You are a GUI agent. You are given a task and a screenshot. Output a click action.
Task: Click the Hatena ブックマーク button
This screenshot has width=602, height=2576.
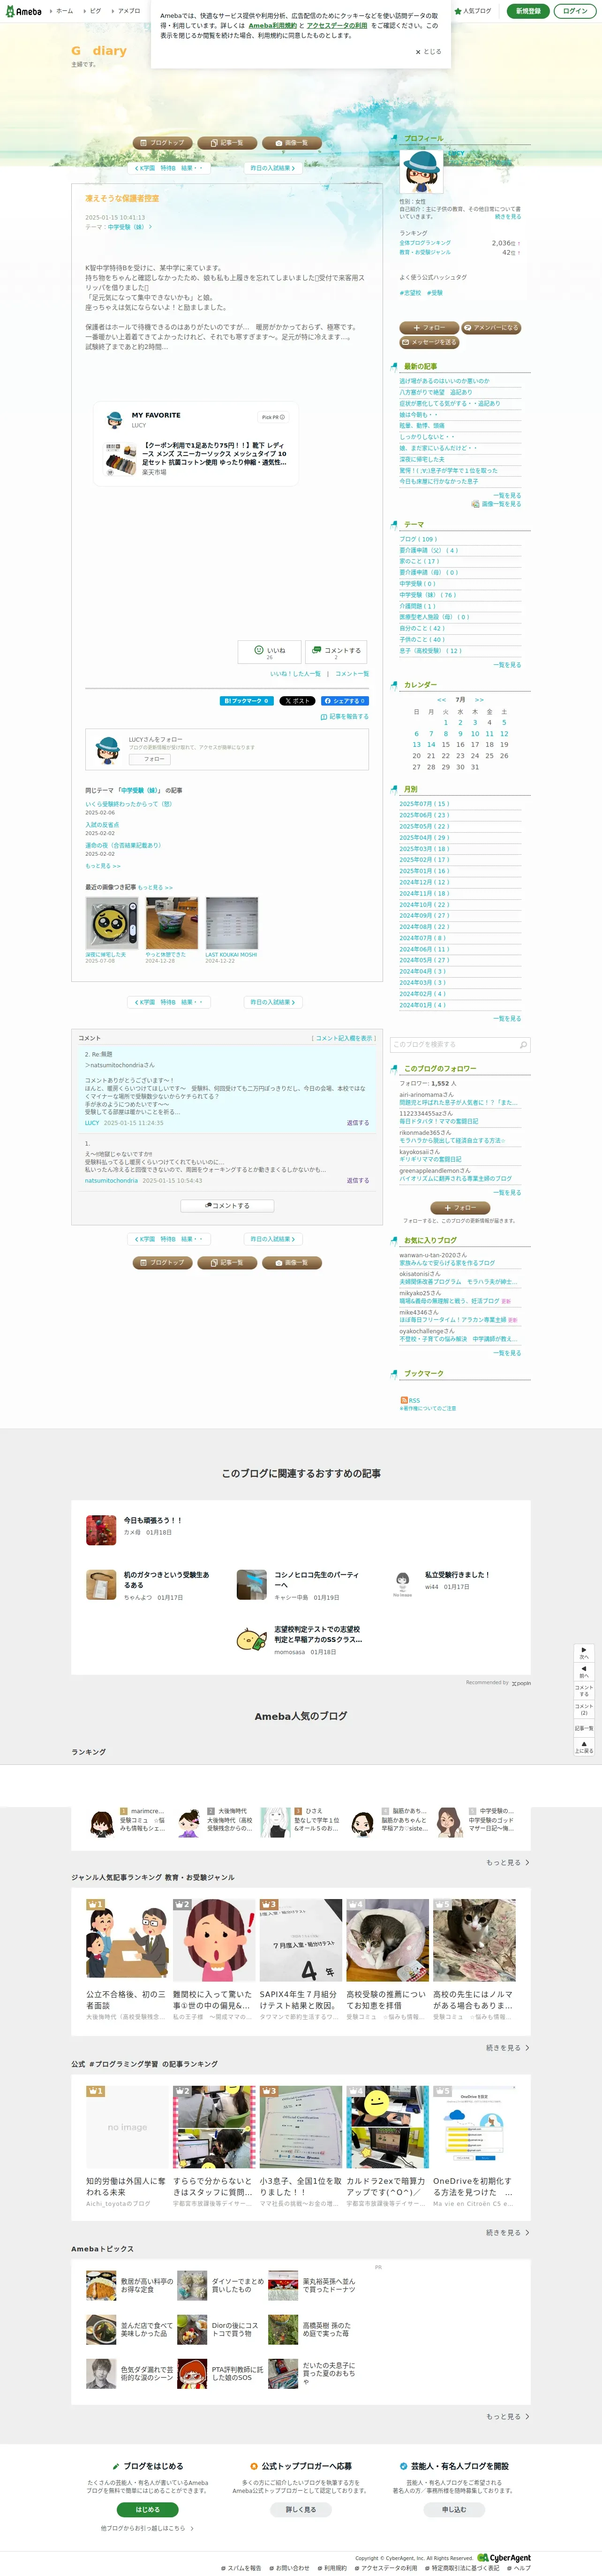(x=246, y=701)
